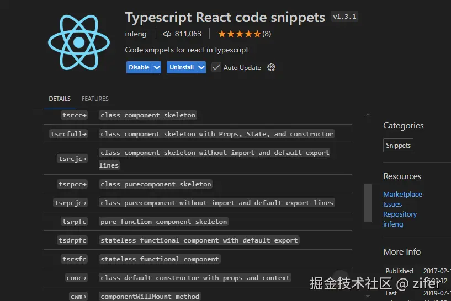451x301 pixels.
Task: Click the tsrcjc snippet trigger
Action: tap(72, 159)
